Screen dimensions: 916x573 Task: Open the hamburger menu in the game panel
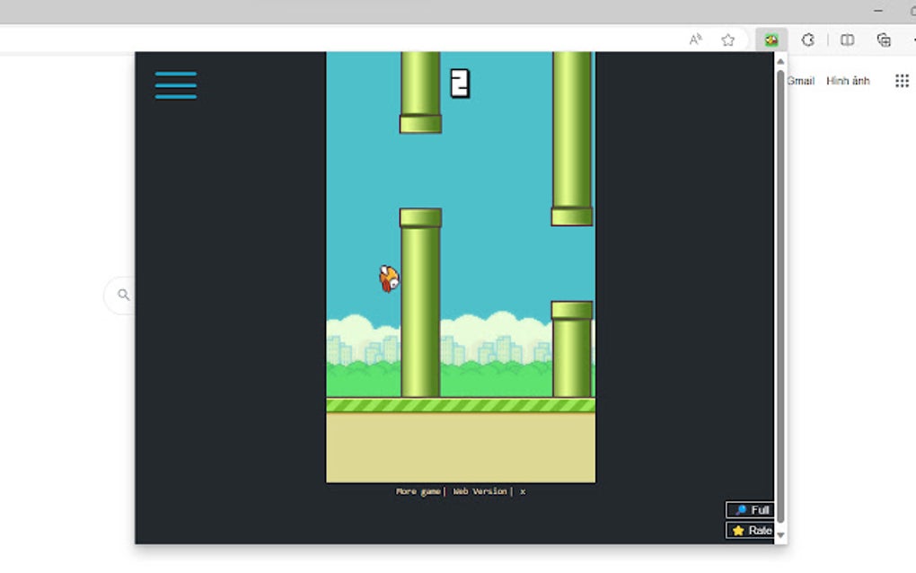pos(175,84)
